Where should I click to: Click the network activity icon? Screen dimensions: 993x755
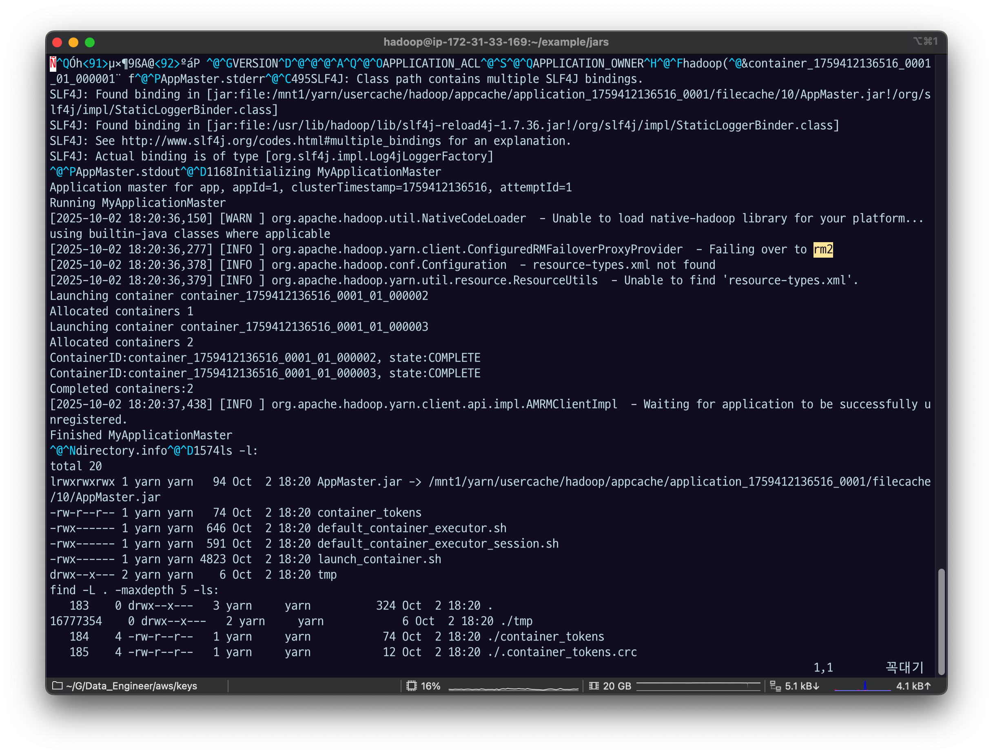coord(775,686)
